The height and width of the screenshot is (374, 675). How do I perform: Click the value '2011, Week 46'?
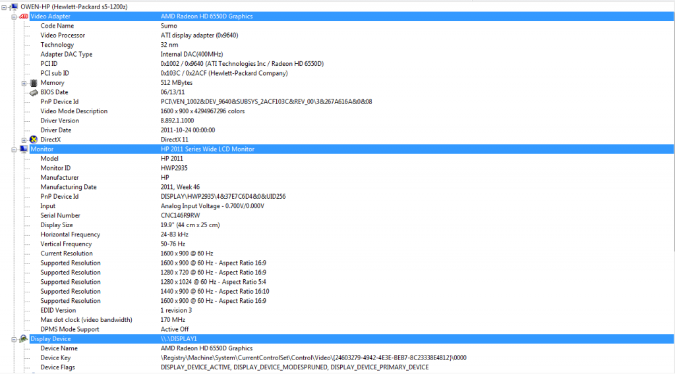pyautogui.click(x=180, y=187)
